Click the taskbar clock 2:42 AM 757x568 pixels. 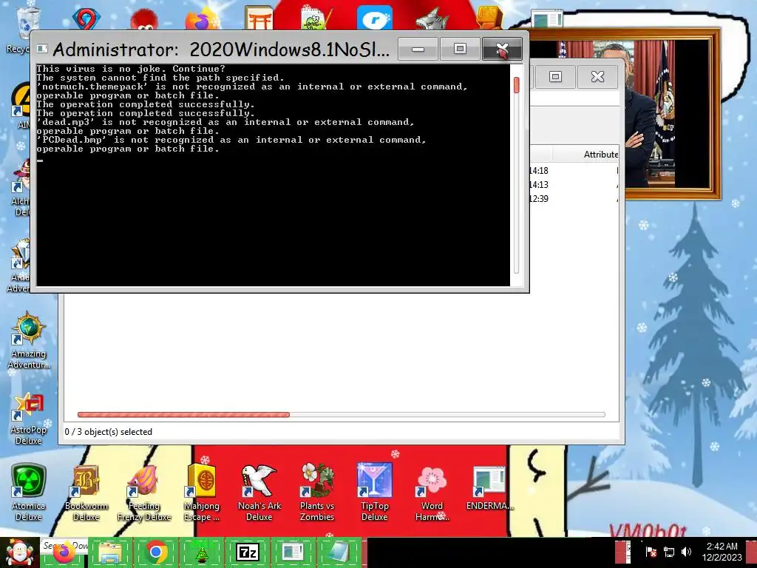click(x=722, y=552)
